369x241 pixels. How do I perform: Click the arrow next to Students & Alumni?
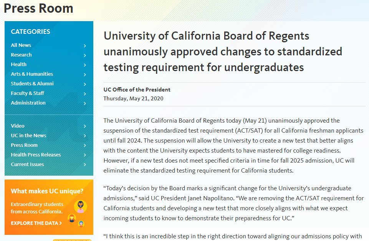[85, 84]
